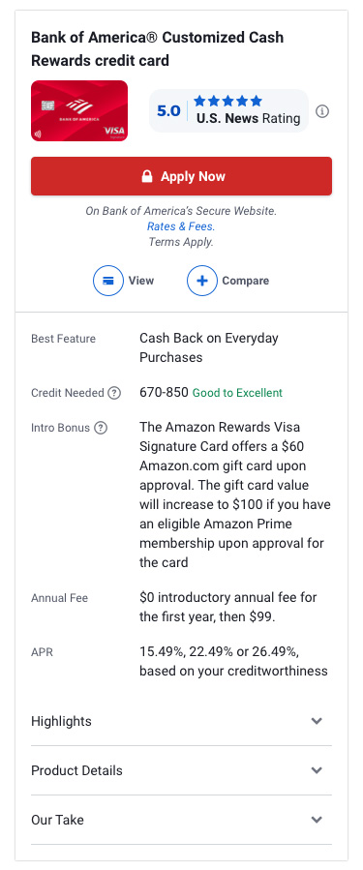
Task: Click the Customized Cash Rewards card title
Action: (157, 48)
